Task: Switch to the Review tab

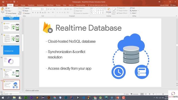Action: 58,5
